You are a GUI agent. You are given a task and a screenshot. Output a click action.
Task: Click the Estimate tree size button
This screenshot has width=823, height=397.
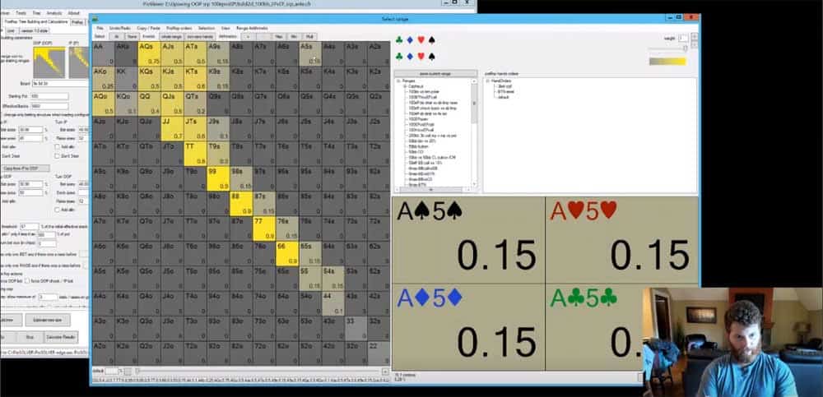[x=48, y=320]
